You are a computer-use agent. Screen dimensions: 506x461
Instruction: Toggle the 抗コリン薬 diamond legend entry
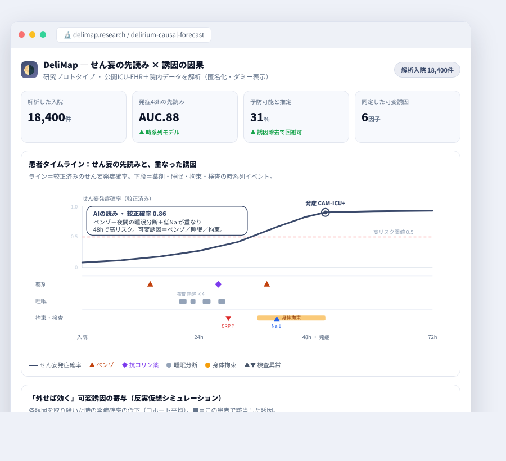[x=141, y=365]
